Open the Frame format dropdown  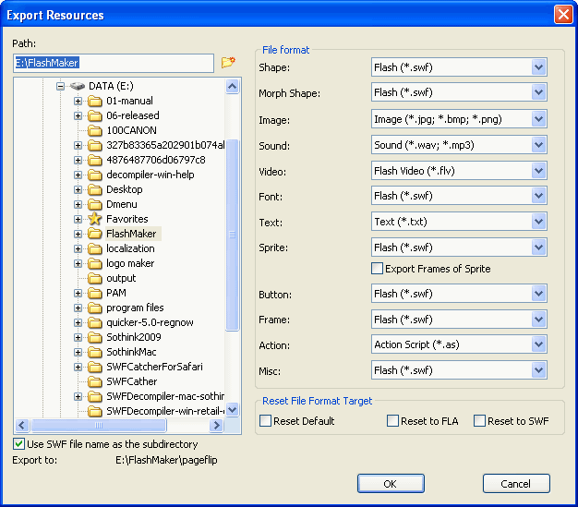tap(538, 320)
